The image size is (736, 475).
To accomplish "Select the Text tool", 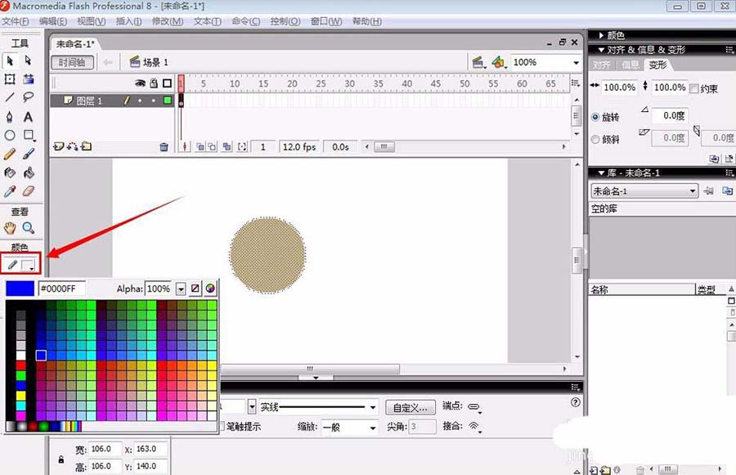I will pyautogui.click(x=28, y=116).
